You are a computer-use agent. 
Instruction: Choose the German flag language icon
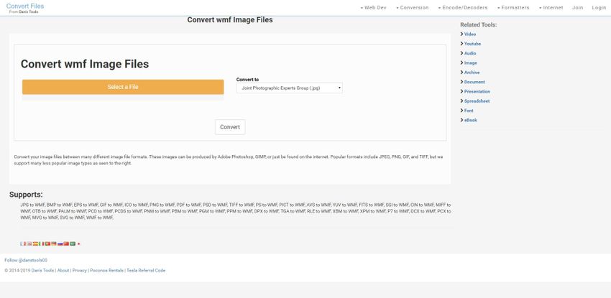point(54,244)
